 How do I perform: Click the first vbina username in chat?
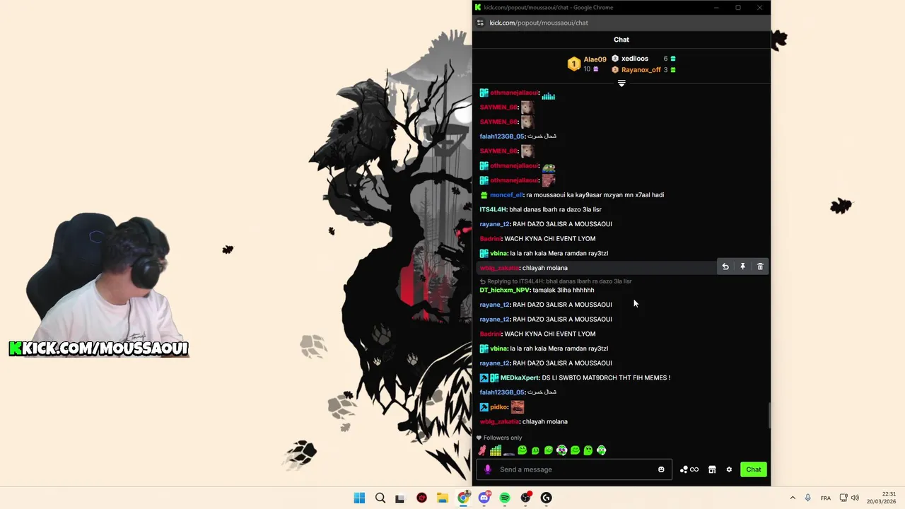click(x=498, y=254)
